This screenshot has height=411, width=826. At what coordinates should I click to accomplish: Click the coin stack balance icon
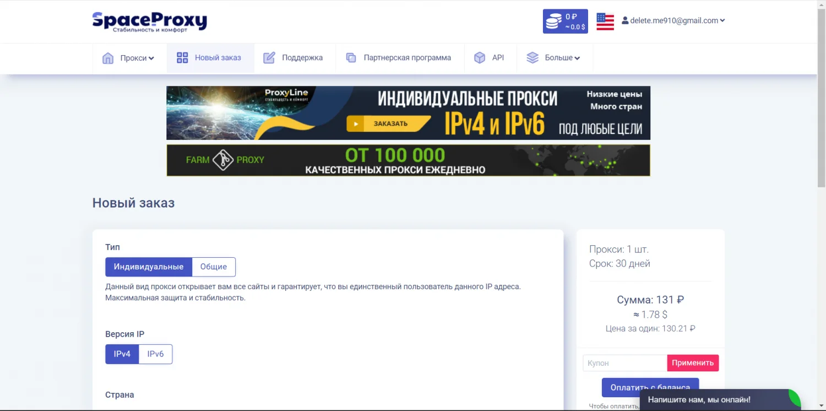pos(553,21)
